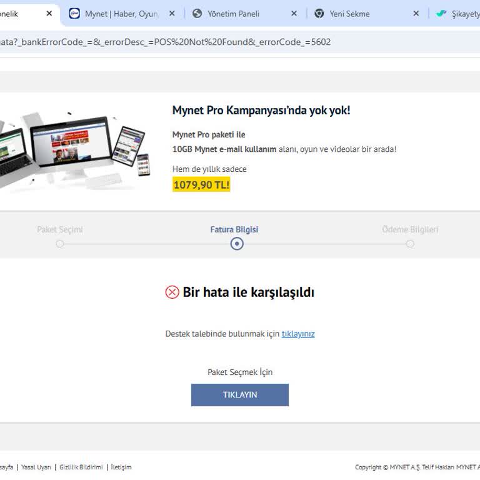Switch to the Yönetim Paneli tab

(x=233, y=14)
